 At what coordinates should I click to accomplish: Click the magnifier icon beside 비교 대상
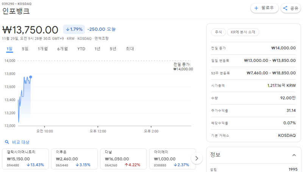7,142
